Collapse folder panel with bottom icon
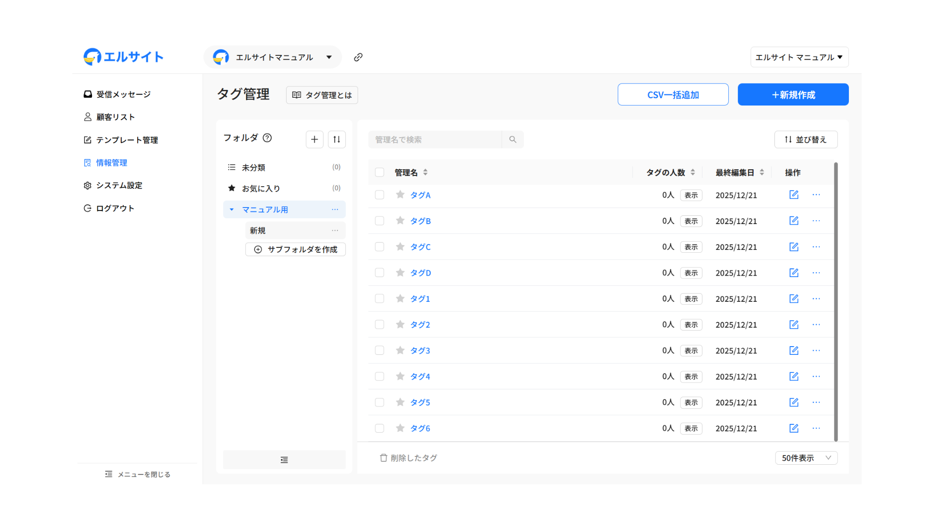934x525 pixels. (x=284, y=460)
